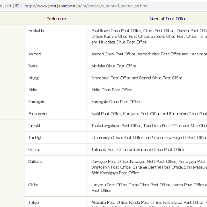The image size is (207, 207).
Task: Select the Saitama prefecture cell
Action: tap(56, 167)
